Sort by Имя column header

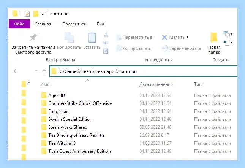45,84
